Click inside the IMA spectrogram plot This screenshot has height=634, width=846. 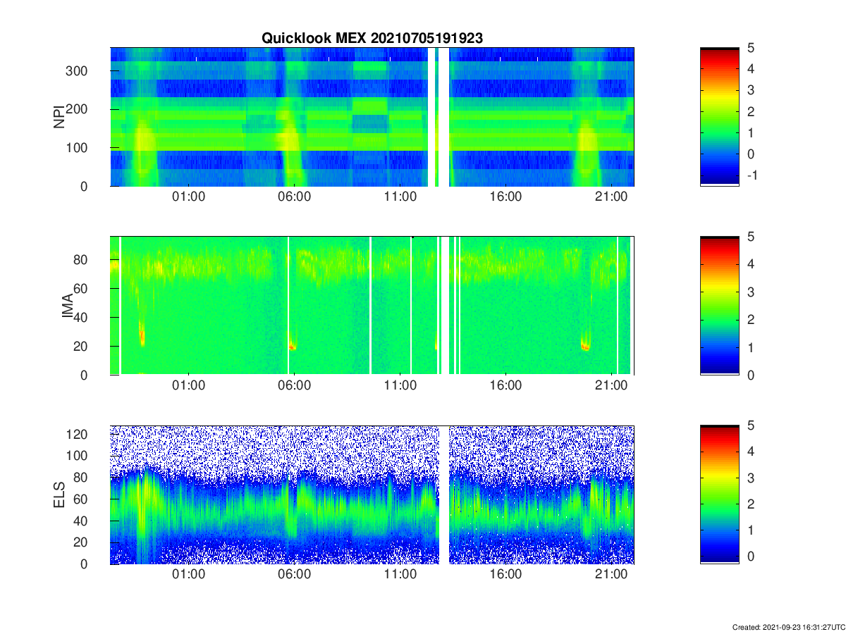pyautogui.click(x=372, y=305)
